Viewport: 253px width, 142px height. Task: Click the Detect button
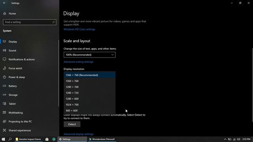point(72,124)
